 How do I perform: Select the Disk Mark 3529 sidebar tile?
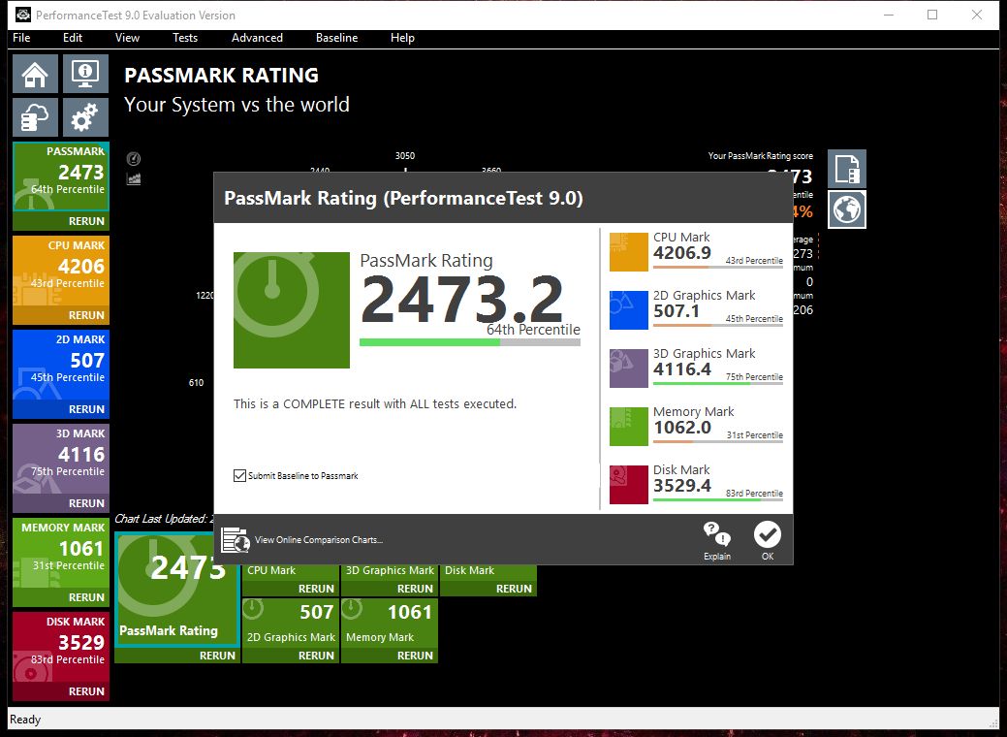coord(61,647)
